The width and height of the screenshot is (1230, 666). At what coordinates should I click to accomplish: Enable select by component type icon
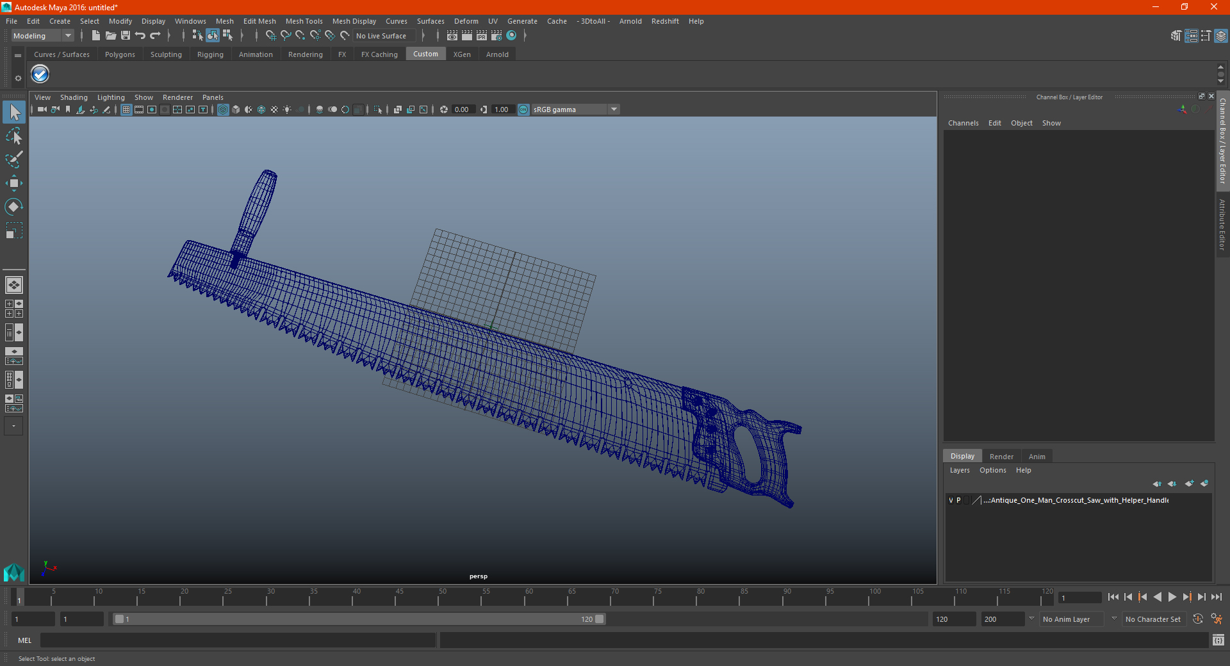227,36
